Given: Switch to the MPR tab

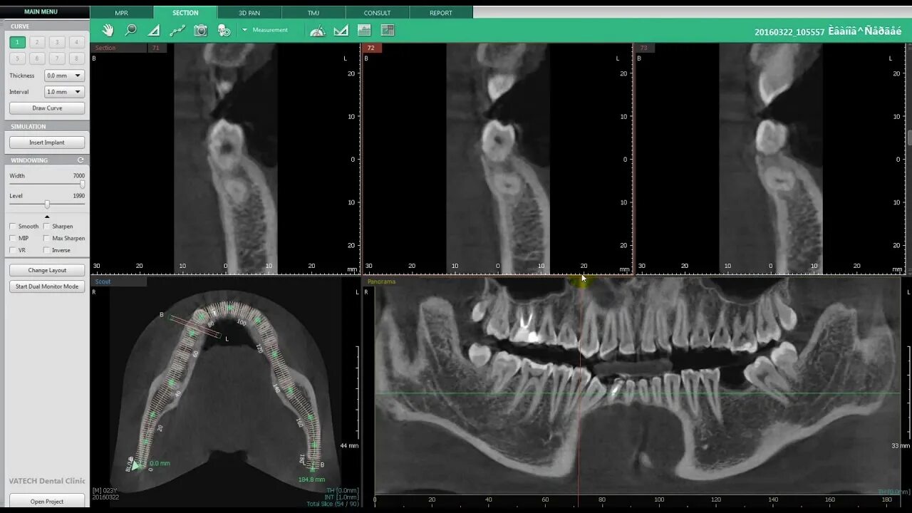Looking at the screenshot, I should click(x=122, y=13).
